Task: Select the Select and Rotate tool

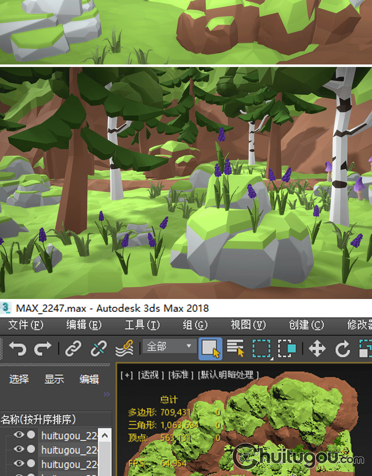Action: point(342,349)
